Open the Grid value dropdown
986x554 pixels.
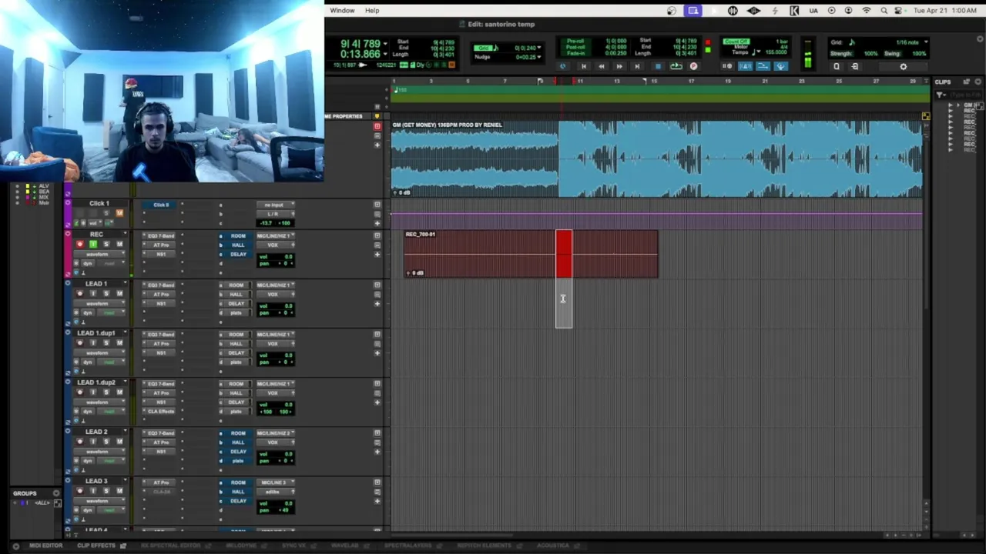click(538, 48)
